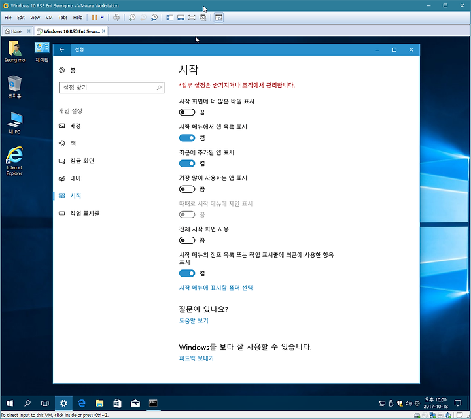This screenshot has width=471, height=419.
Task: Toggle 시작 메뉴에서 앱 목록 표시 switch
Action: click(187, 138)
